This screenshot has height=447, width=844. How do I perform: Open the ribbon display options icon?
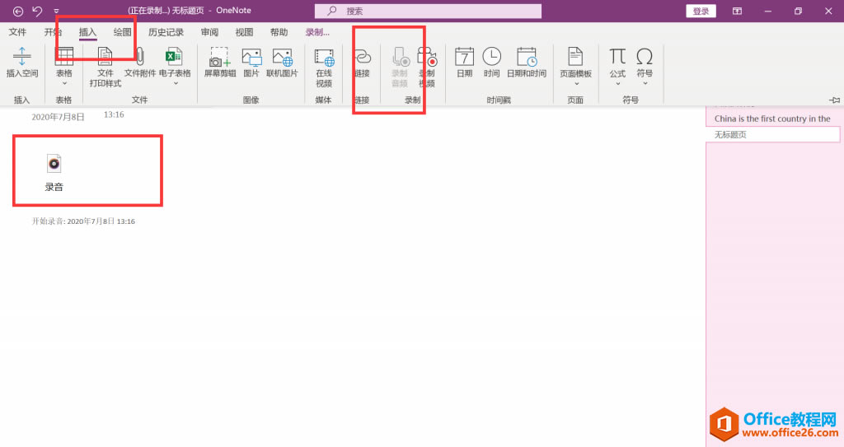pyautogui.click(x=737, y=11)
